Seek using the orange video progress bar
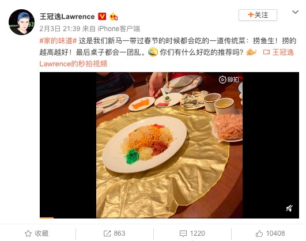This screenshot has width=306, height=241. click(x=47, y=218)
